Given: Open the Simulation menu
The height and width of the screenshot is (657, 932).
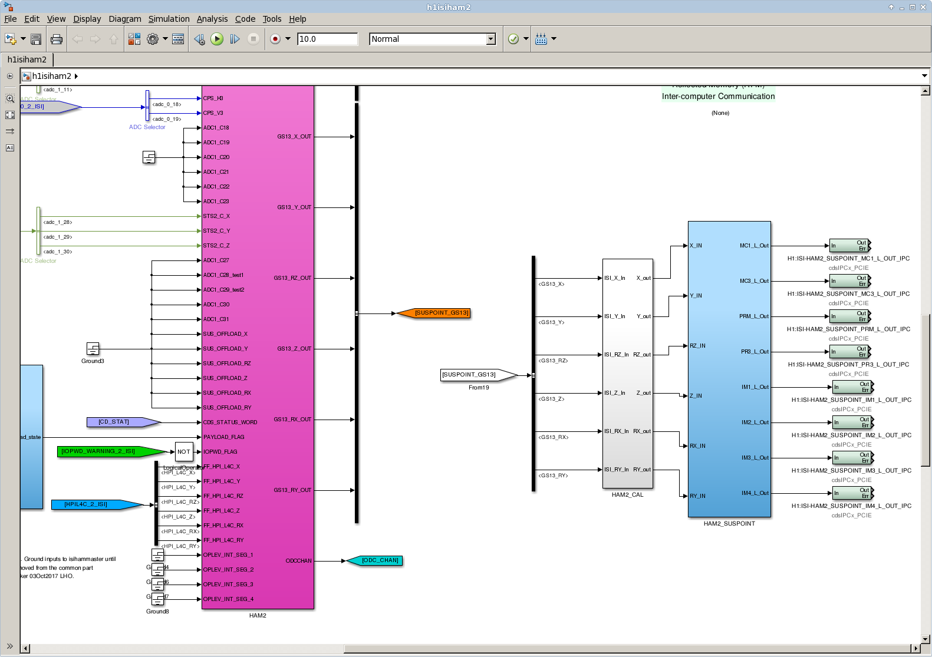Looking at the screenshot, I should [x=169, y=19].
